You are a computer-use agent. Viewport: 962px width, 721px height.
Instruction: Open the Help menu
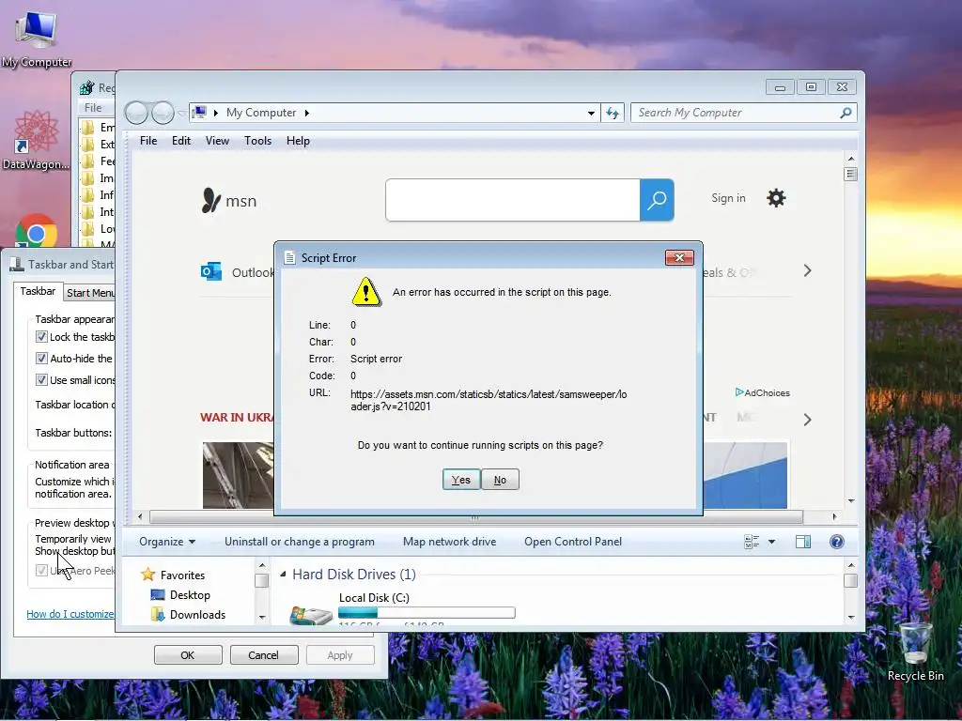coord(298,141)
